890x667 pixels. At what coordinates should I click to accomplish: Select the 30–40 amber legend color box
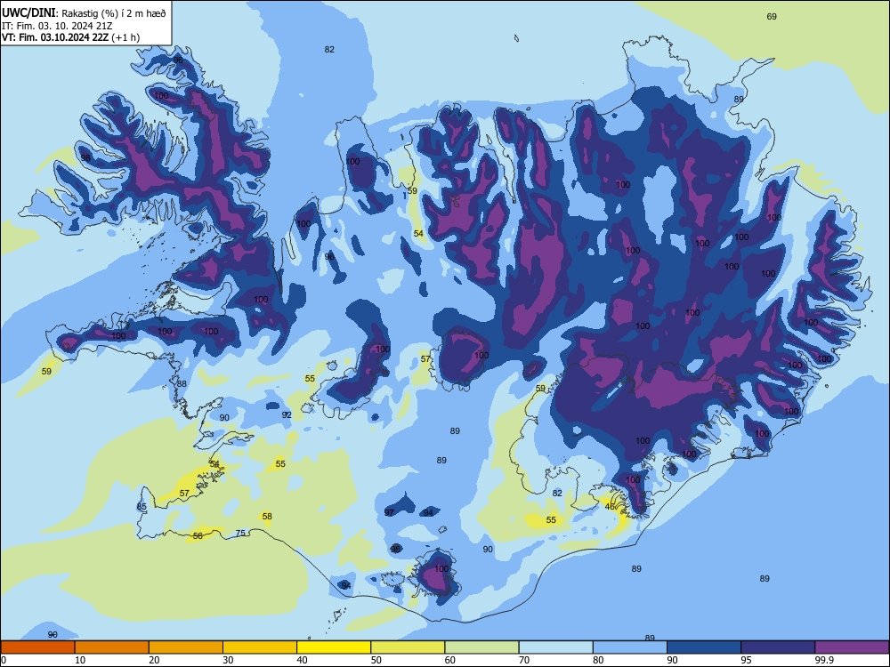point(260,647)
